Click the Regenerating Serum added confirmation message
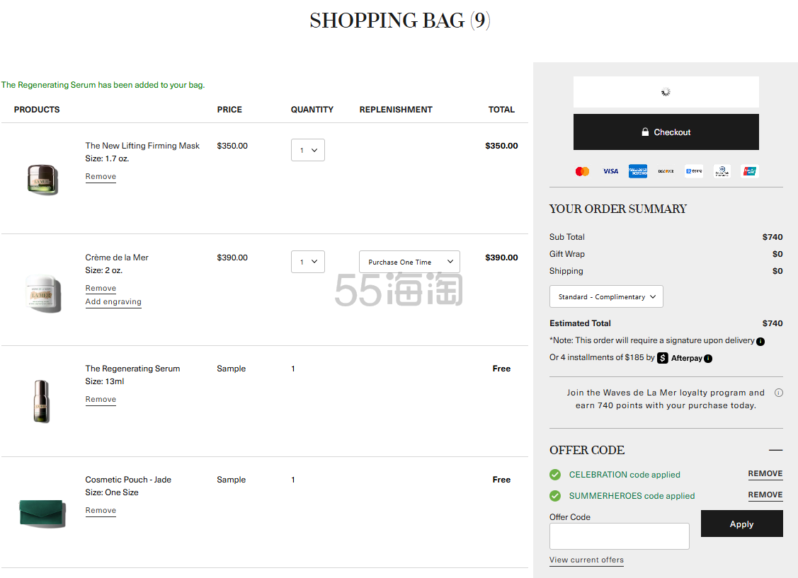The width and height of the screenshot is (798, 578). pos(103,85)
